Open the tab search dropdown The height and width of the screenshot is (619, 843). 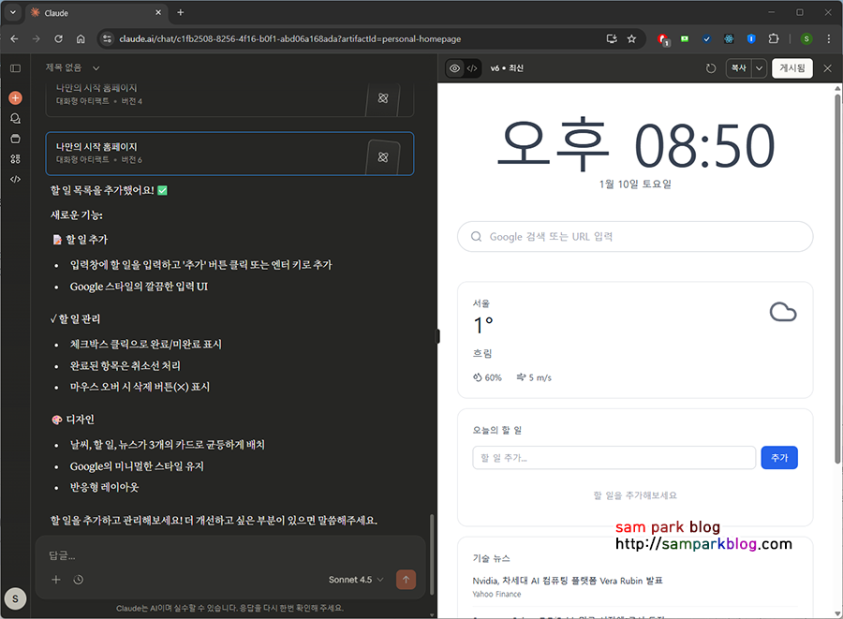click(x=12, y=12)
